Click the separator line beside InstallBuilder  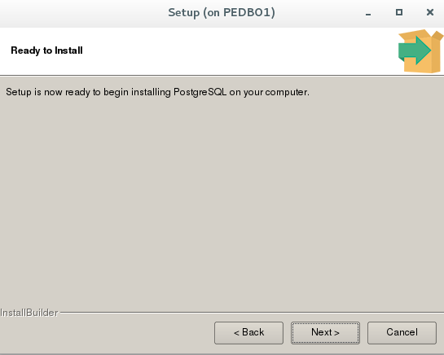click(x=252, y=313)
